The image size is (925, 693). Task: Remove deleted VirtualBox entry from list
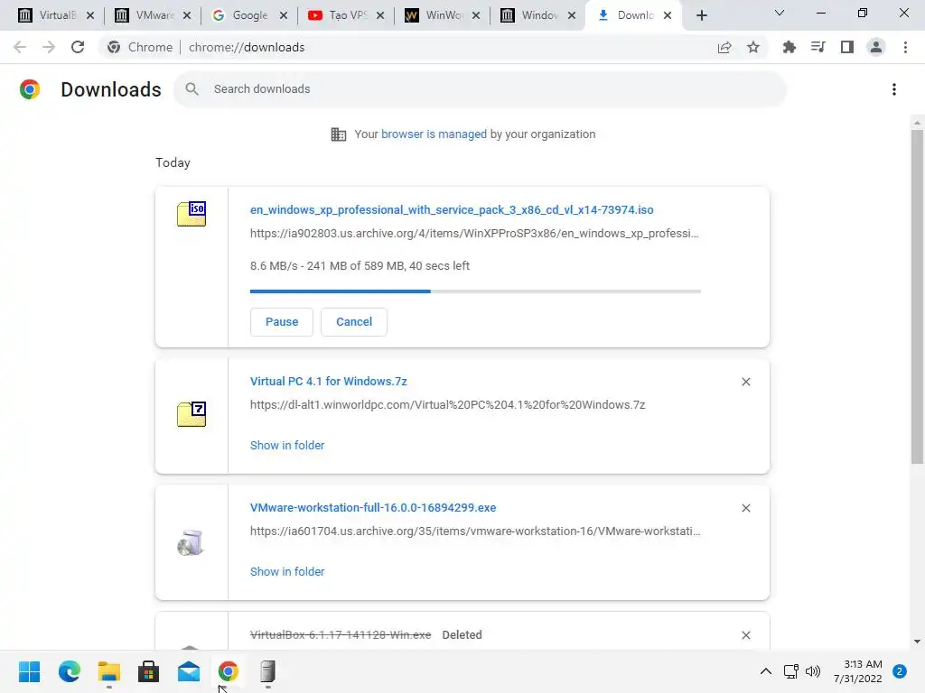click(745, 635)
